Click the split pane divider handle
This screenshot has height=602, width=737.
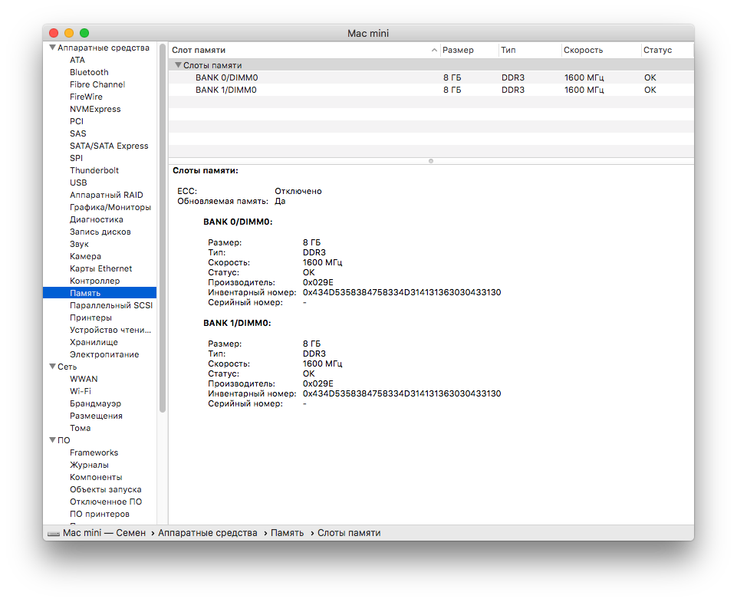point(430,161)
